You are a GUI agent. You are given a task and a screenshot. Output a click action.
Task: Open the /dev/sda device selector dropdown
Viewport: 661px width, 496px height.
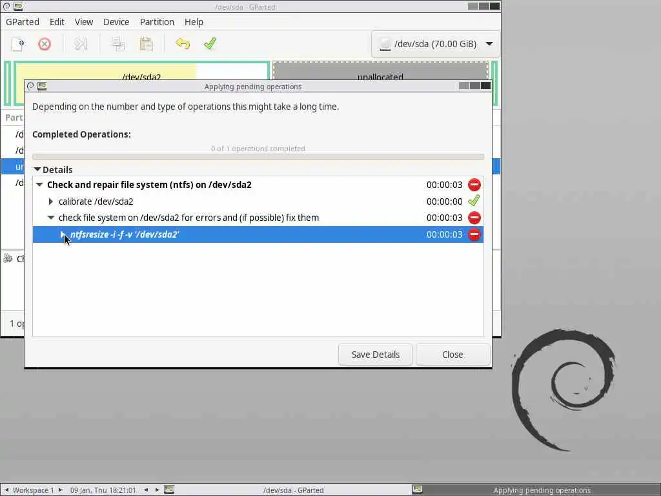pos(436,44)
